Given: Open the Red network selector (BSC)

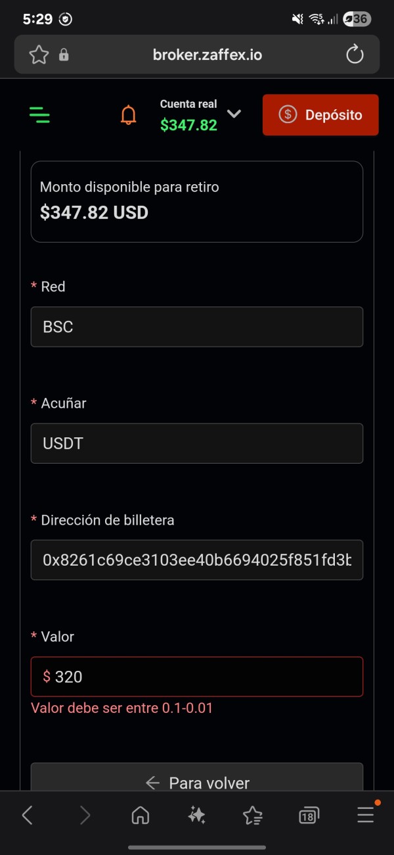Looking at the screenshot, I should pyautogui.click(x=197, y=327).
